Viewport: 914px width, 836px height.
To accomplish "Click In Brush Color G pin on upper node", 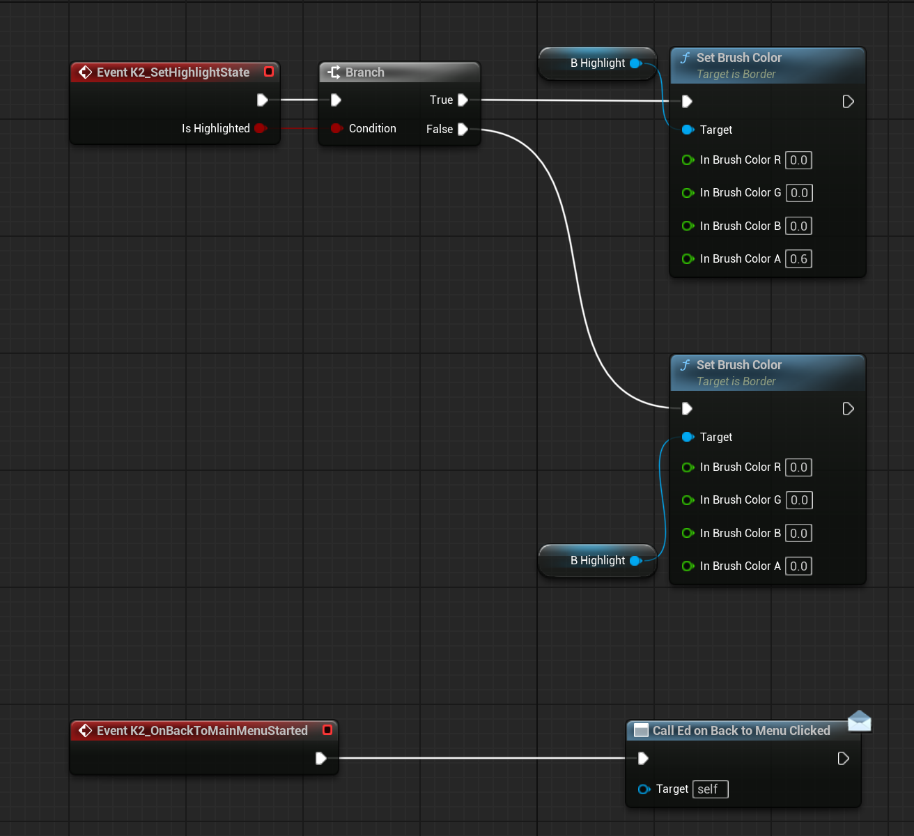I will click(688, 193).
